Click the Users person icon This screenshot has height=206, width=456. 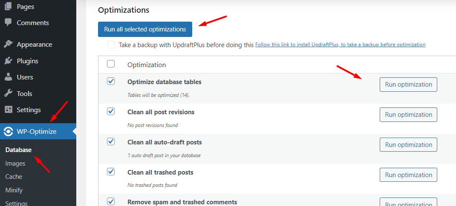(8, 77)
